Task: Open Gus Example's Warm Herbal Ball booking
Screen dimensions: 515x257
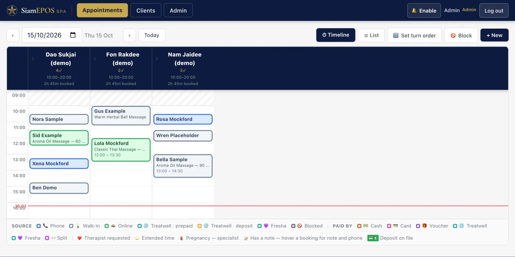Action: tap(121, 116)
